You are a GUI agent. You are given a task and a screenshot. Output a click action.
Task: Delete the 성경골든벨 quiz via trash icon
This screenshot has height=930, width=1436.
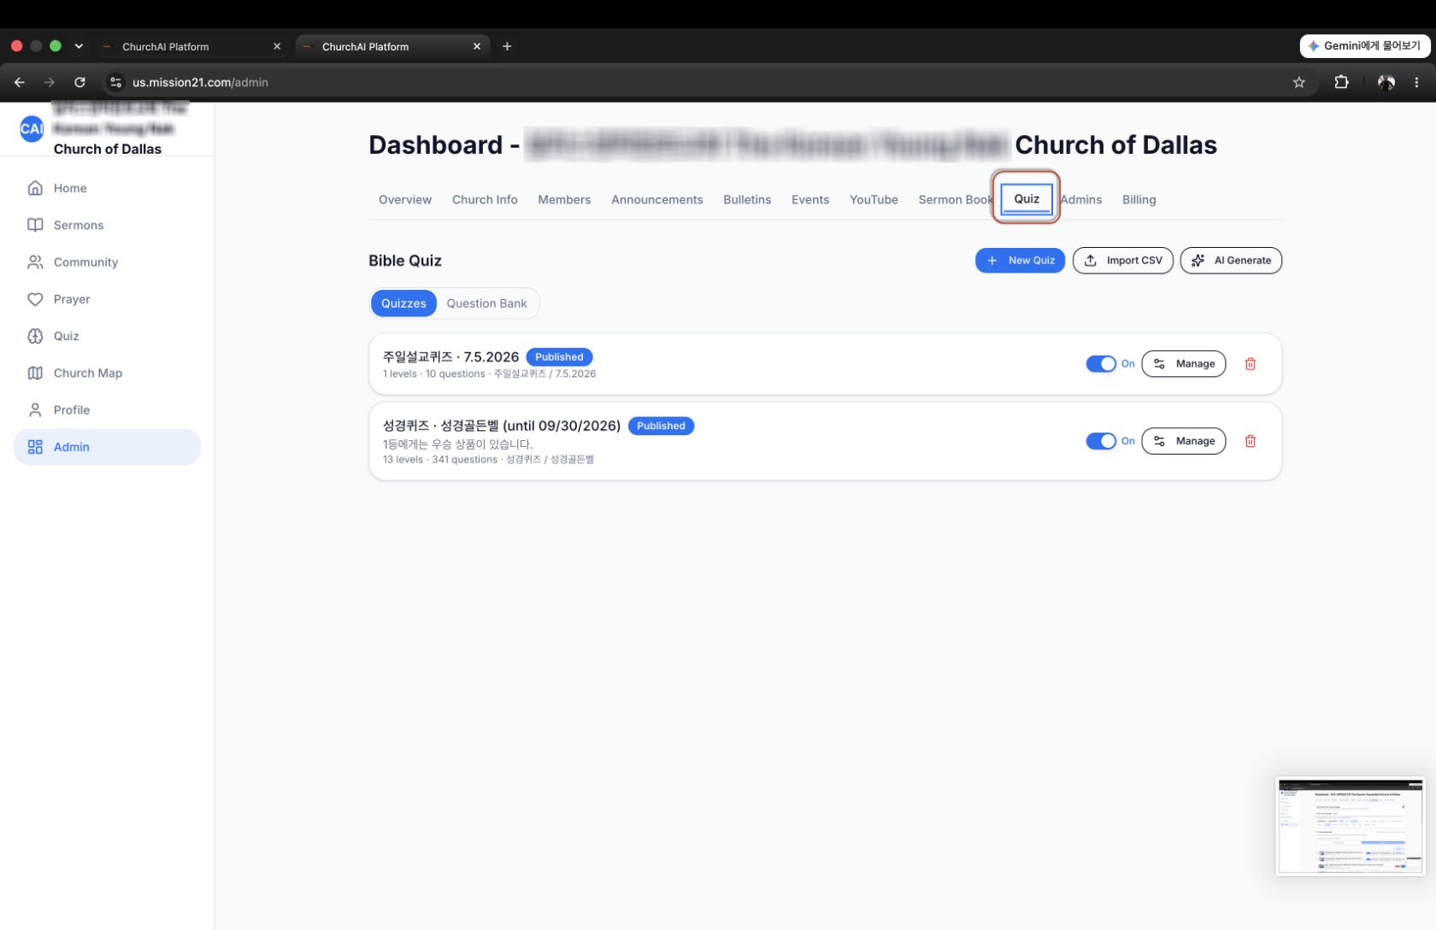point(1251,441)
